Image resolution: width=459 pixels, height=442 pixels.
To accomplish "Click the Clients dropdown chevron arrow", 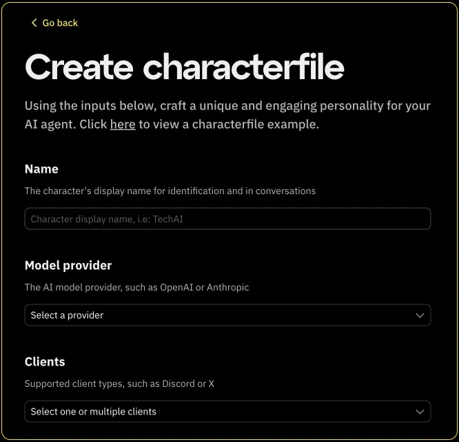I will (420, 412).
